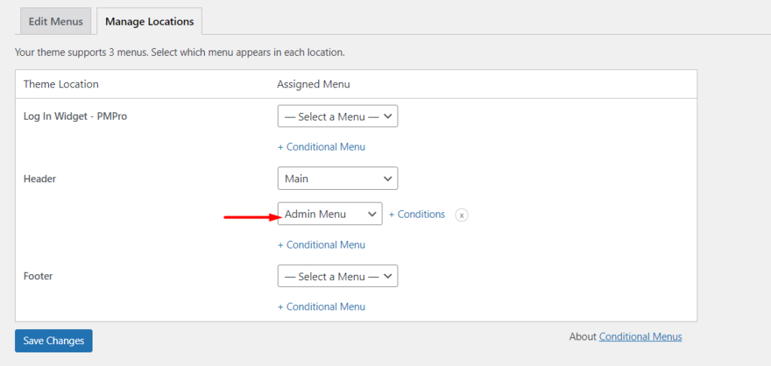Open the Conditional Menus about link

pyautogui.click(x=640, y=337)
